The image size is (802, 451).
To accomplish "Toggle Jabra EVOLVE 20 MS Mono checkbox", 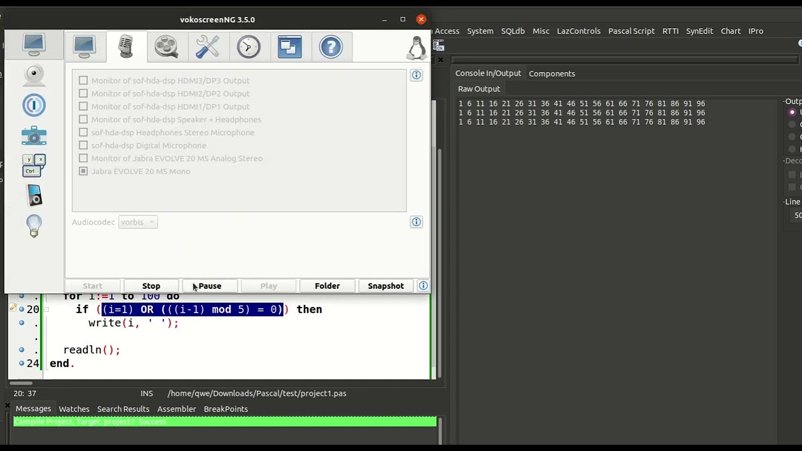I will [x=83, y=171].
